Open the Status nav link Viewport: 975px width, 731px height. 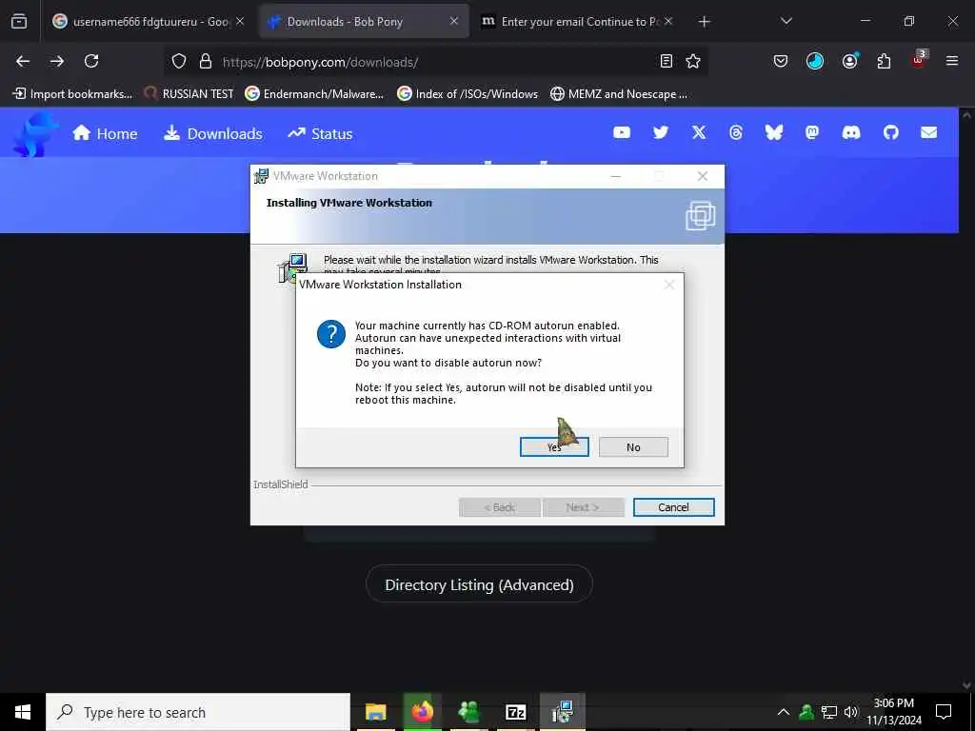[x=320, y=133]
